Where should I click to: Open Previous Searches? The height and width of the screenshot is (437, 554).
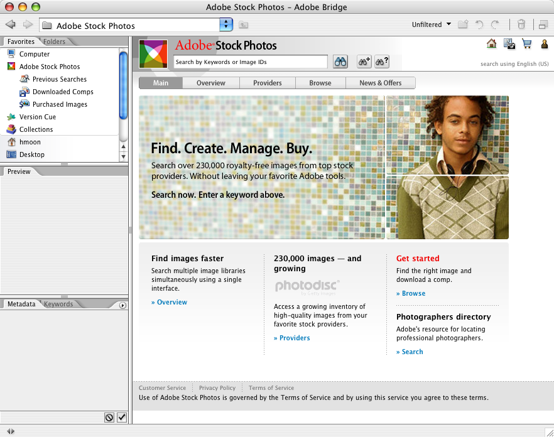pos(59,79)
